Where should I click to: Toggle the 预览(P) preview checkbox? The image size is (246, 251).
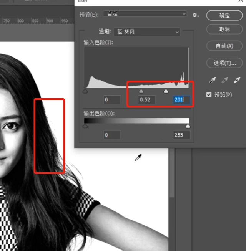tap(209, 94)
